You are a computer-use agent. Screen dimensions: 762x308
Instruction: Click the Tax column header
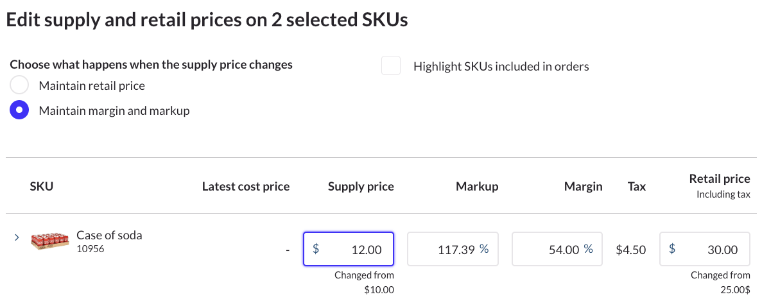point(636,187)
